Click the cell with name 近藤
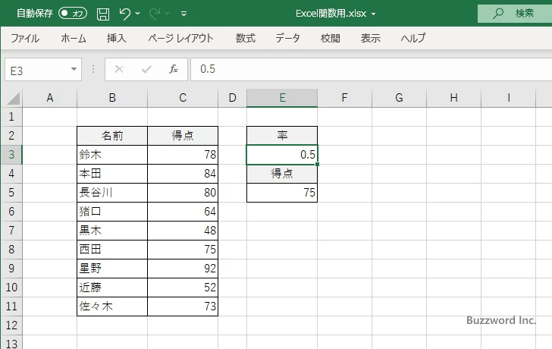Viewport: 552px width, 349px height. point(112,288)
